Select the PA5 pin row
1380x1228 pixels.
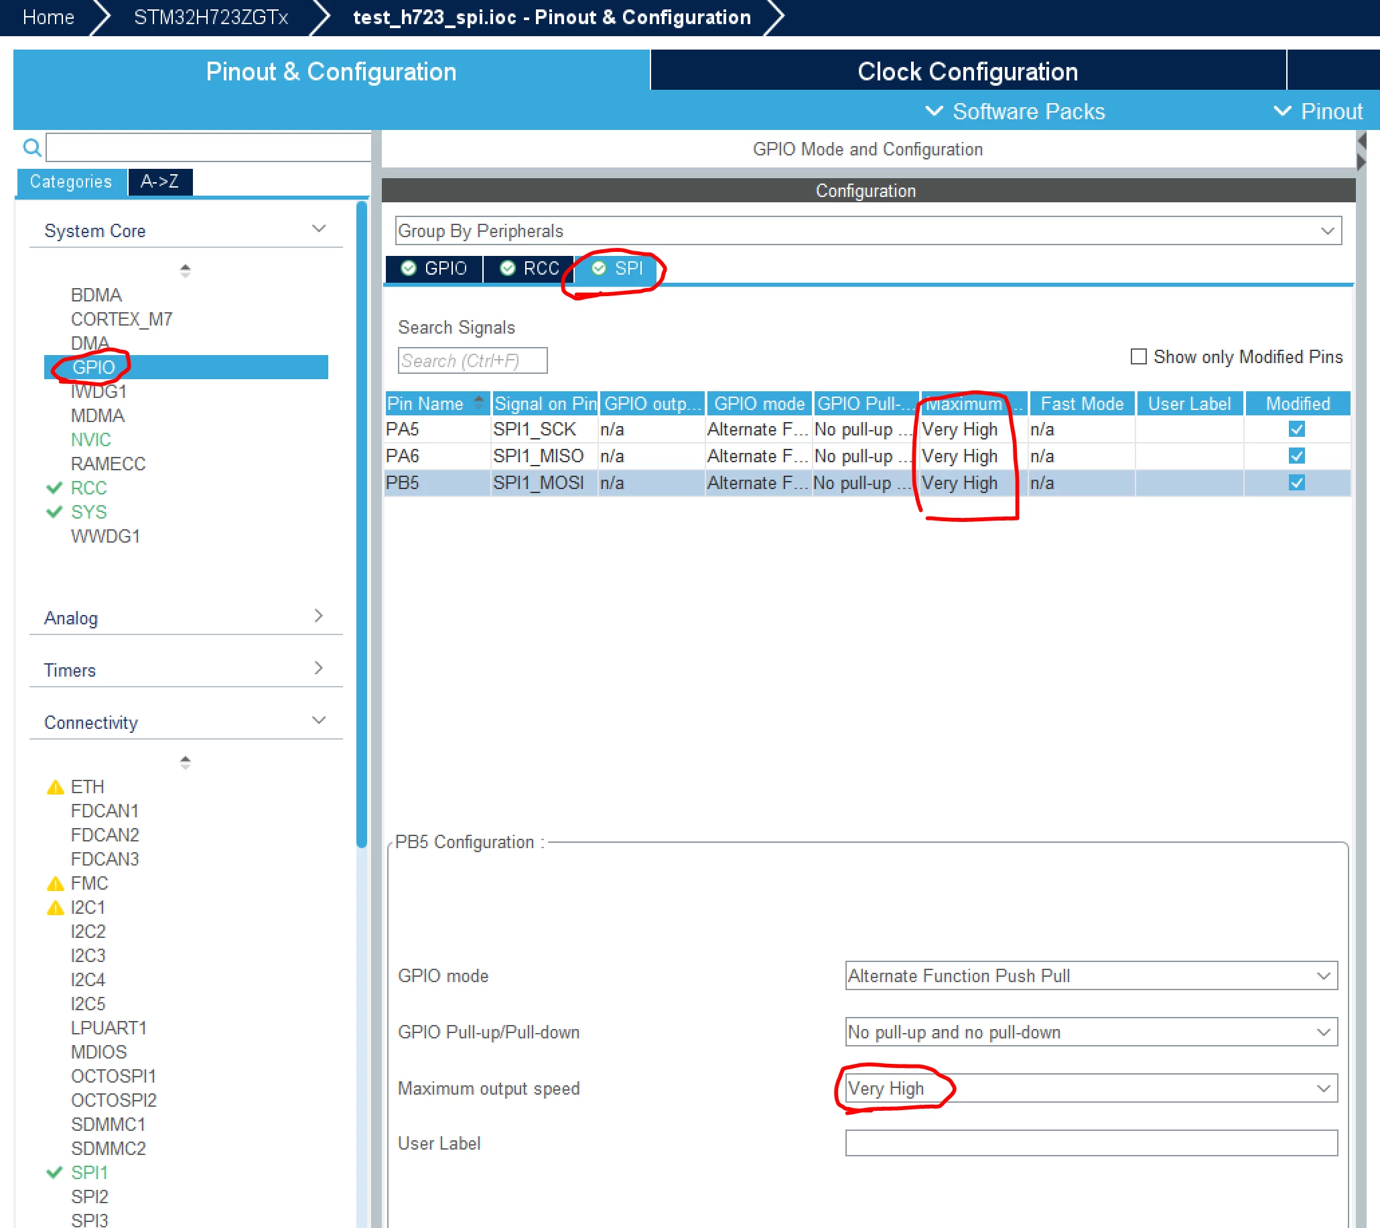click(x=868, y=429)
